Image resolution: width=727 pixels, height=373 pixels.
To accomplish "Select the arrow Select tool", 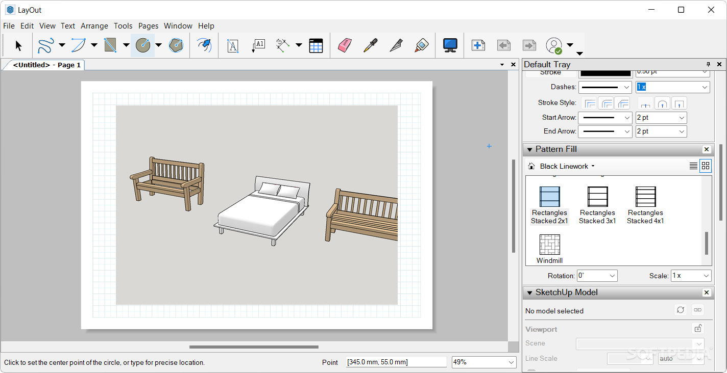I will tap(18, 46).
